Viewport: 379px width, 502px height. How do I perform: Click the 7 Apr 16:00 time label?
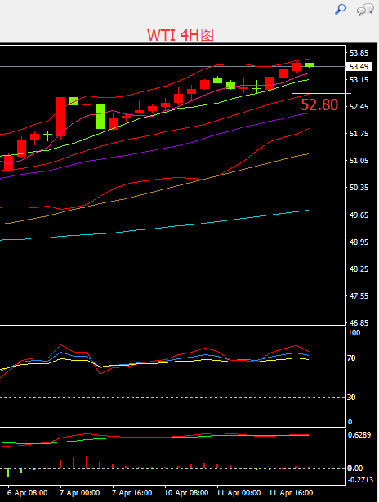click(132, 493)
